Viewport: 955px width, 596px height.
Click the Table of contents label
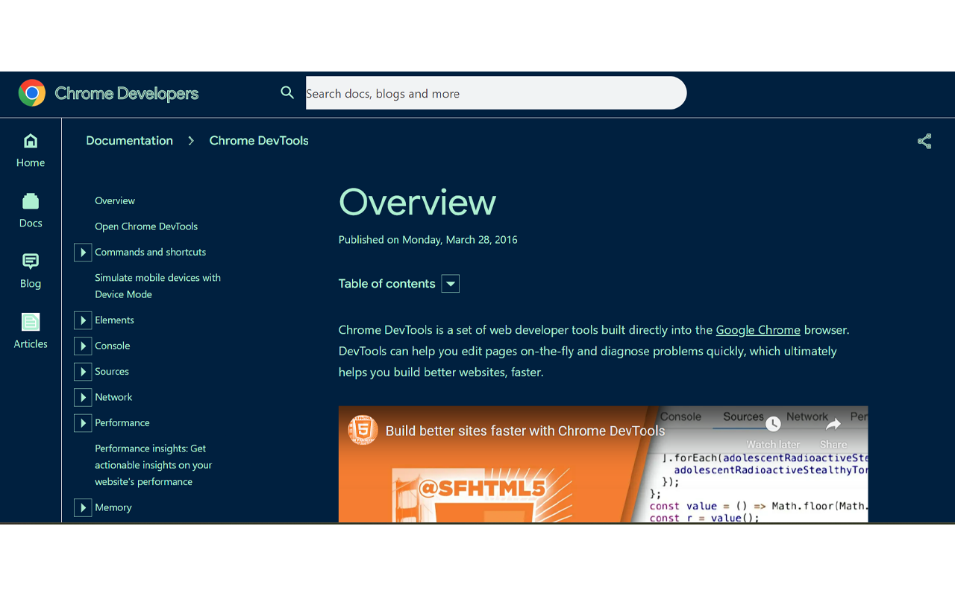[386, 284]
